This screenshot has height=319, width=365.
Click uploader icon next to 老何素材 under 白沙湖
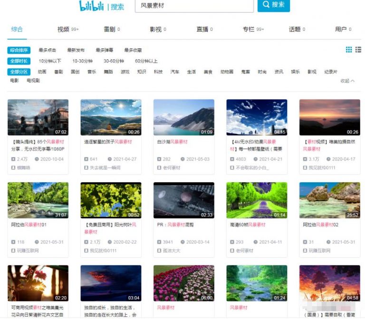coord(159,167)
